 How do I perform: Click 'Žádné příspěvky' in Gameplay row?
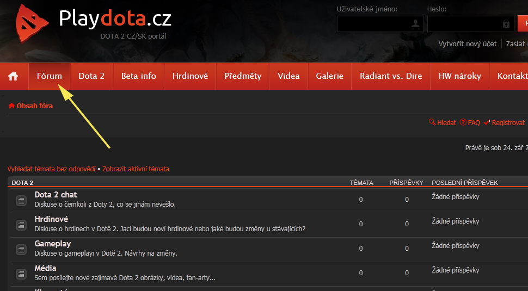pyautogui.click(x=455, y=246)
